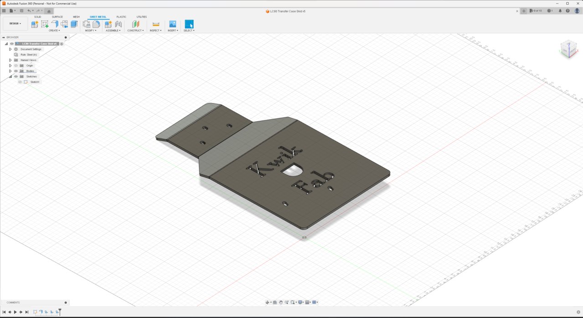This screenshot has width=583, height=318.
Task: Expand the SELECT dropdown menu
Action: point(189,31)
